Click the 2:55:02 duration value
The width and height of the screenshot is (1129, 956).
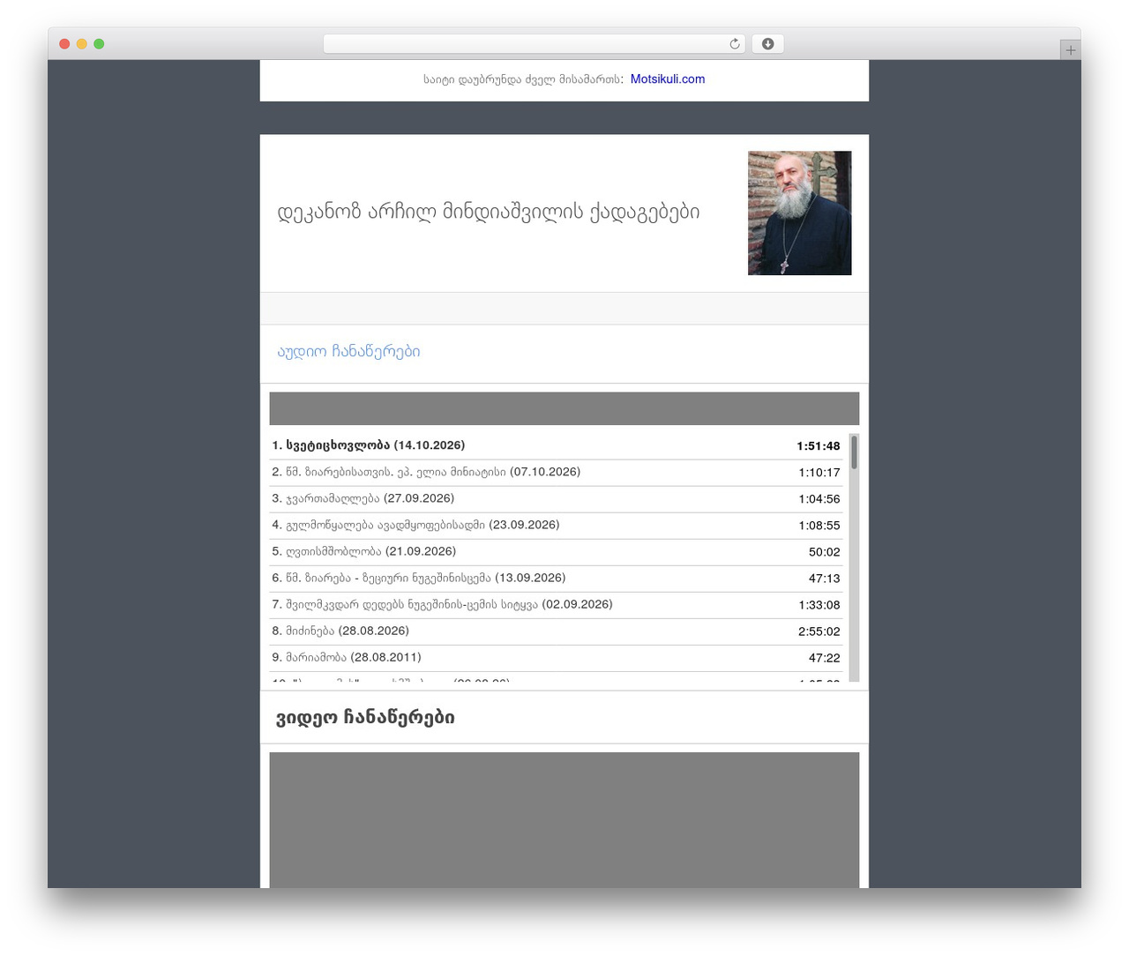pyautogui.click(x=819, y=631)
